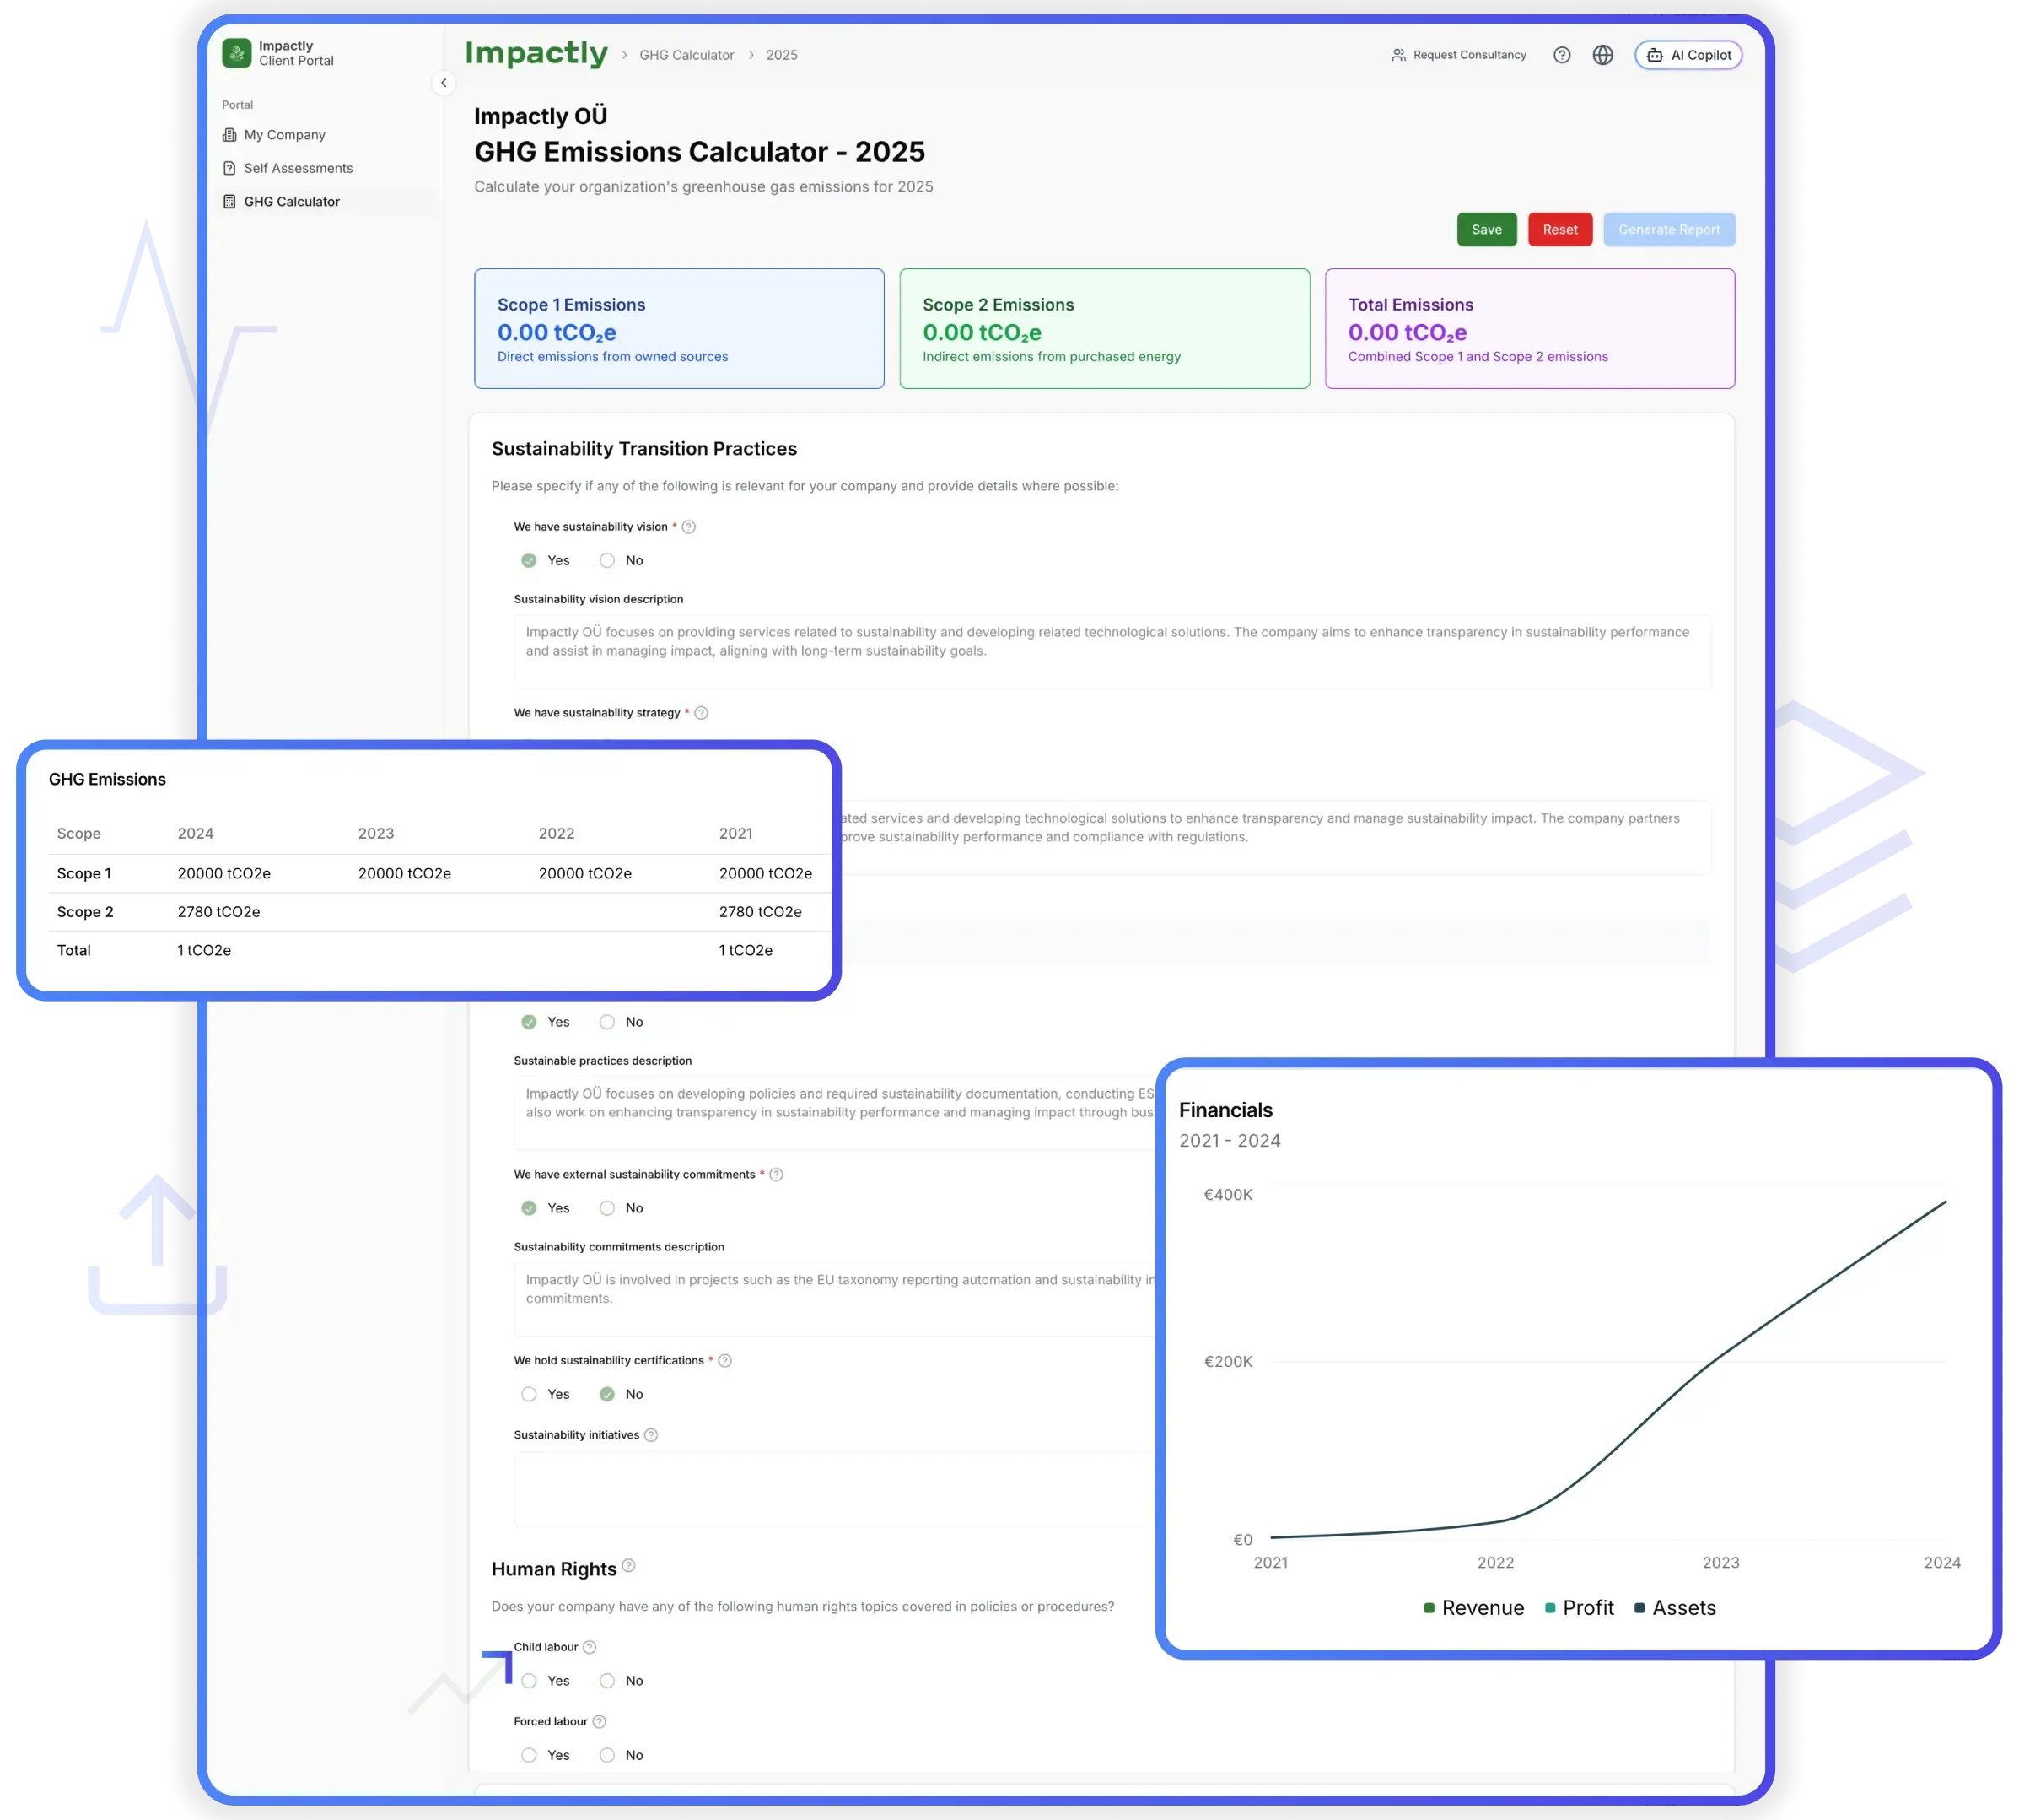Click the red Reset button

(x=1559, y=230)
